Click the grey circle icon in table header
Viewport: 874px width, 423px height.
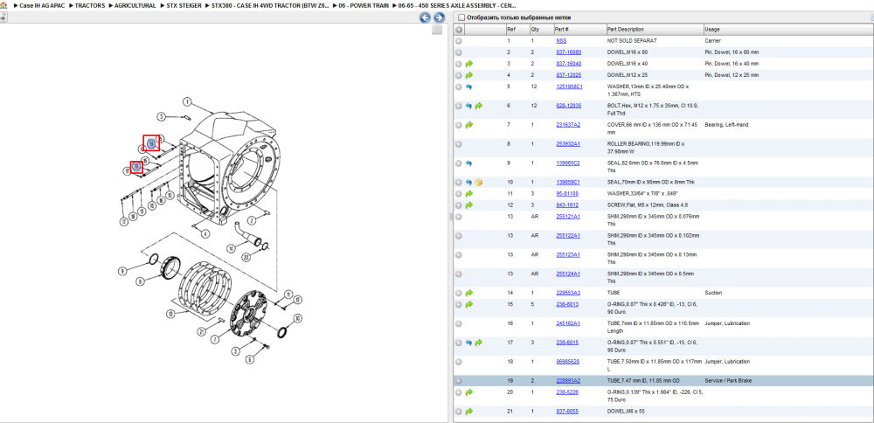click(459, 29)
